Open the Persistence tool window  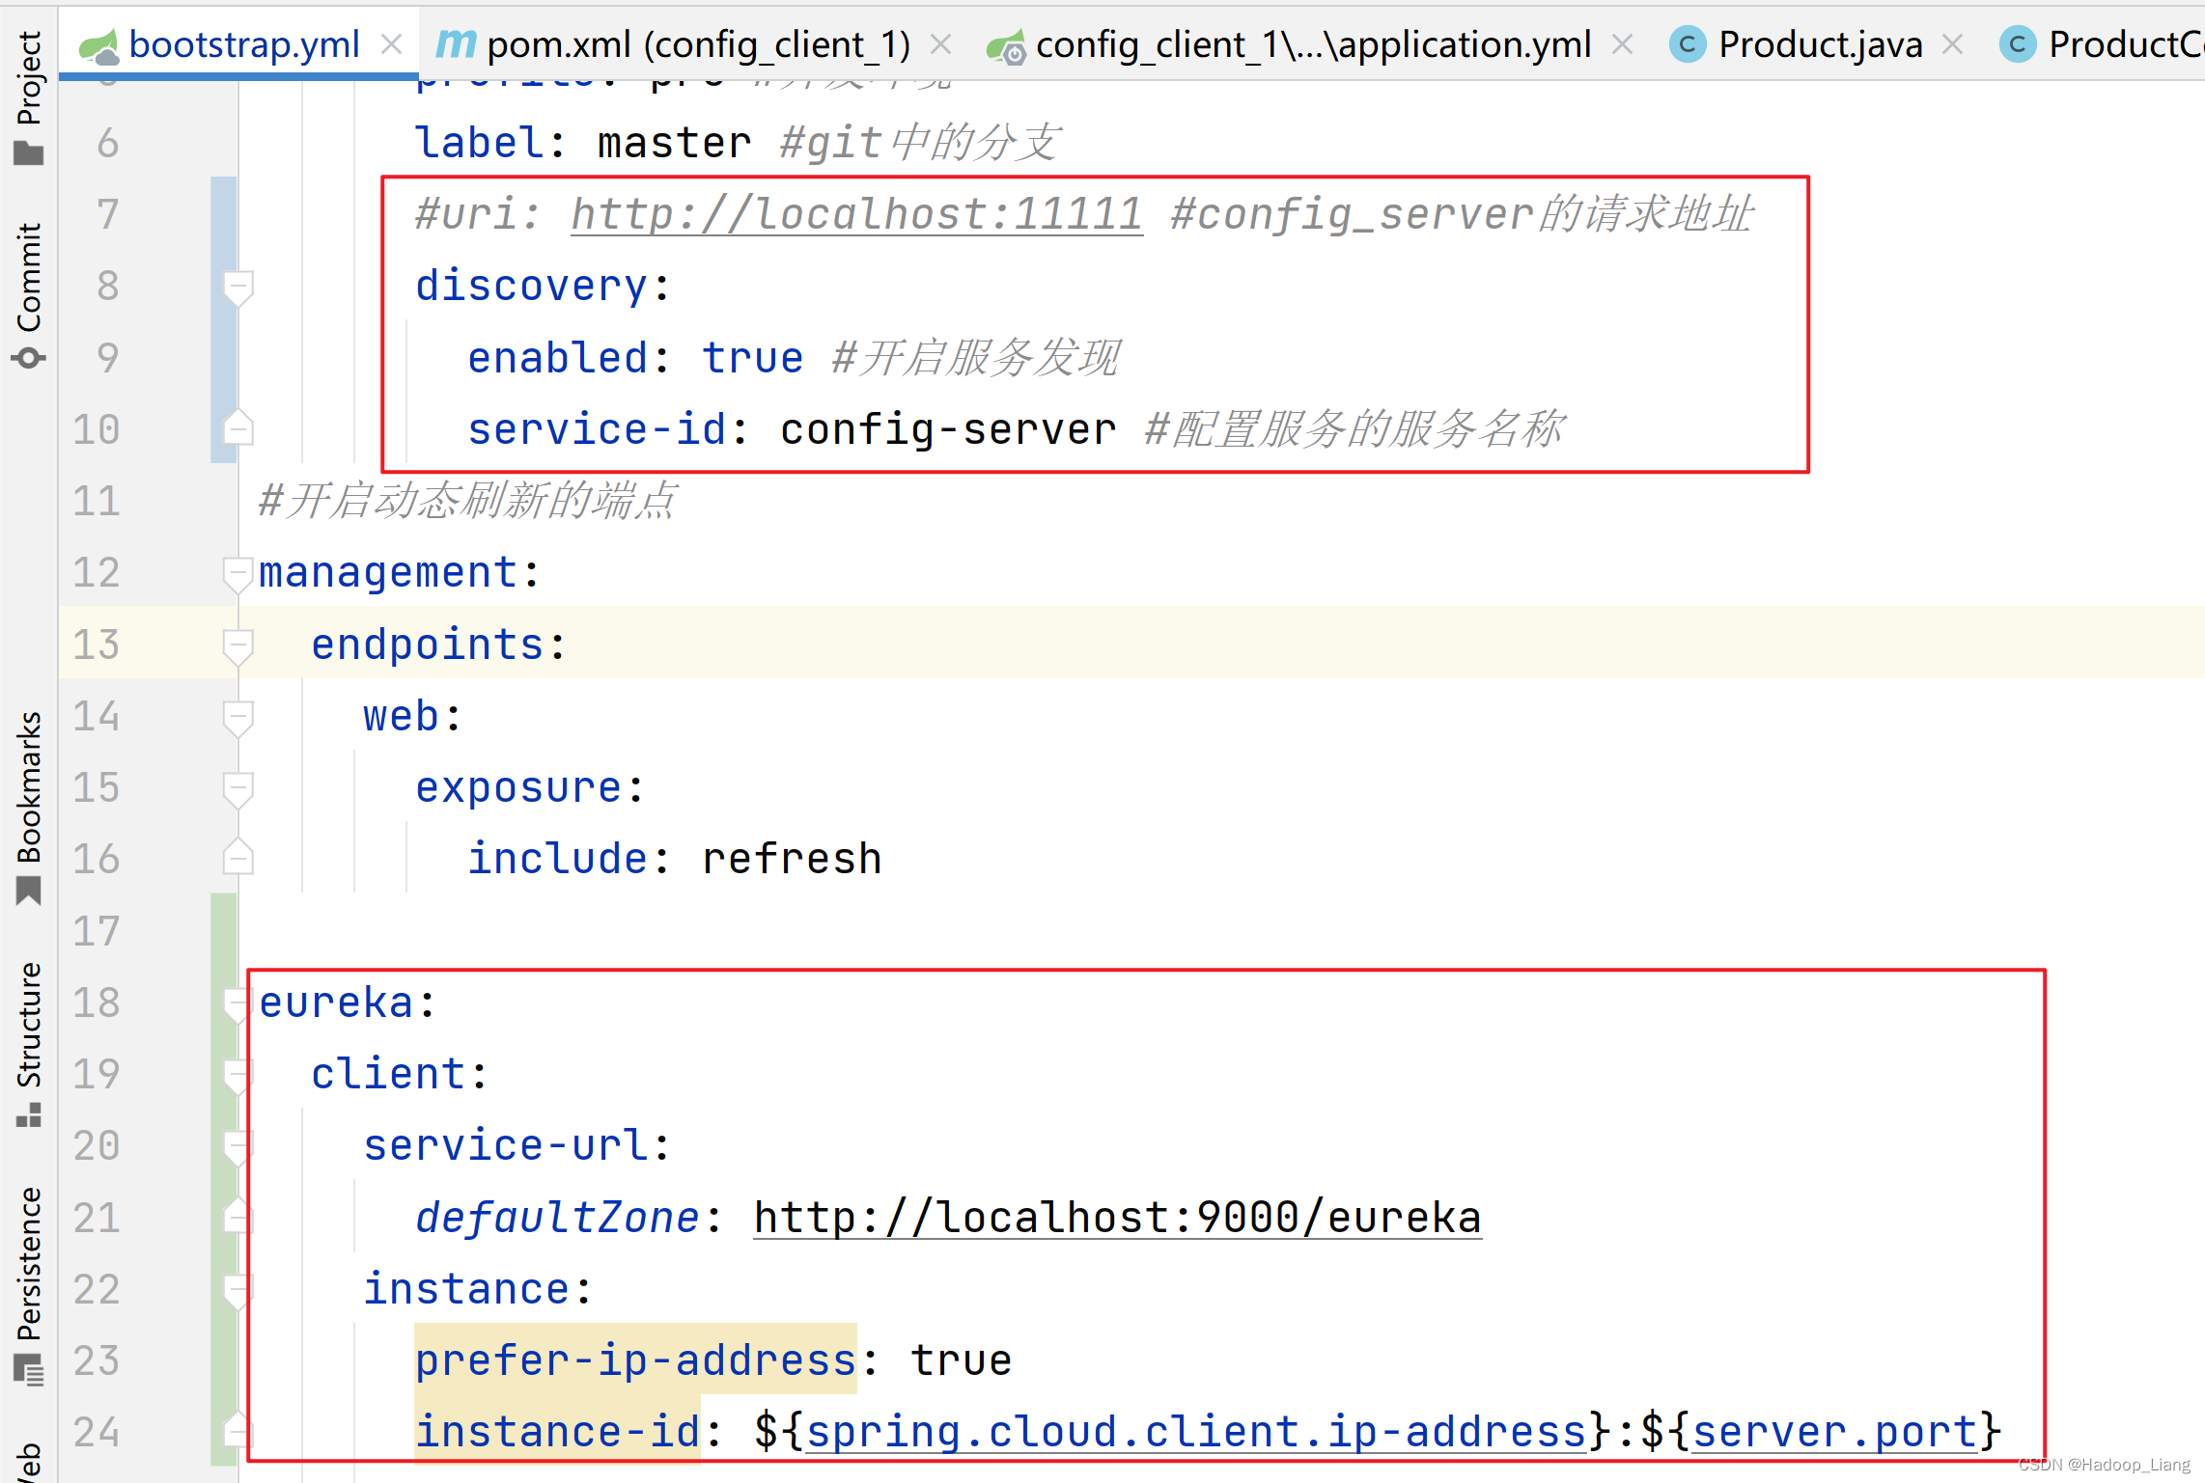[29, 1264]
